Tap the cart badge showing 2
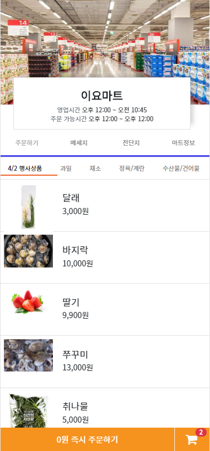This screenshot has width=210, height=451. tap(201, 432)
